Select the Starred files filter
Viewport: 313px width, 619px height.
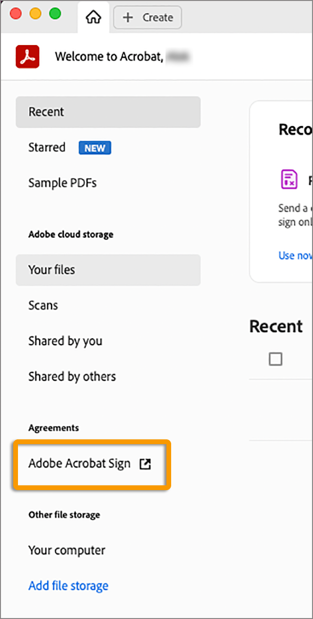tap(47, 147)
